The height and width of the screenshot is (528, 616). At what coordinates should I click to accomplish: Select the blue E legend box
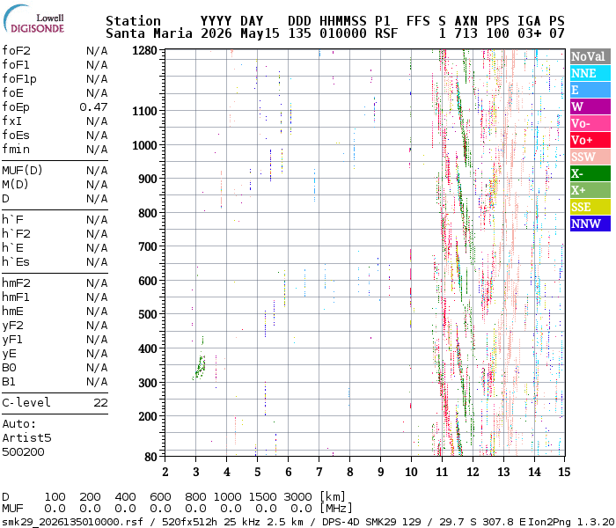[590, 90]
